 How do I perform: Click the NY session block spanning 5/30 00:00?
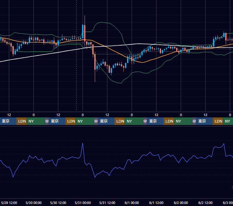click(x=36, y=121)
